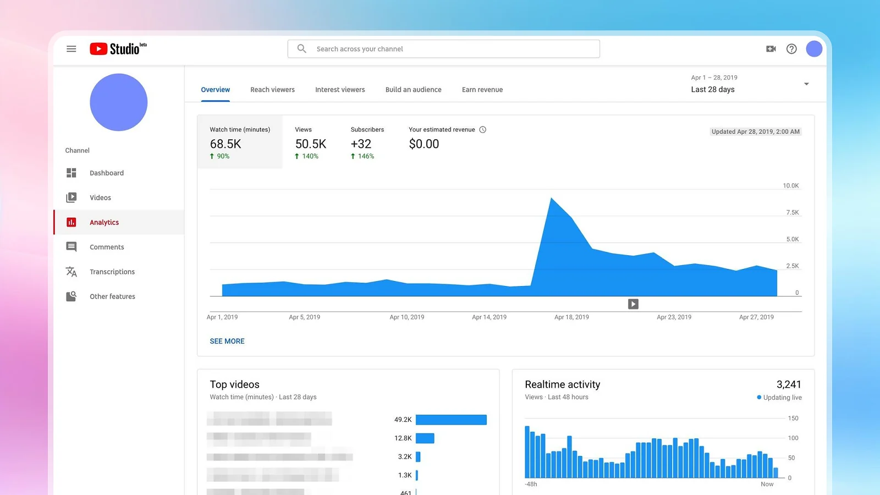Image resolution: width=880 pixels, height=495 pixels.
Task: Click the 49.2K top video bar
Action: [451, 420]
